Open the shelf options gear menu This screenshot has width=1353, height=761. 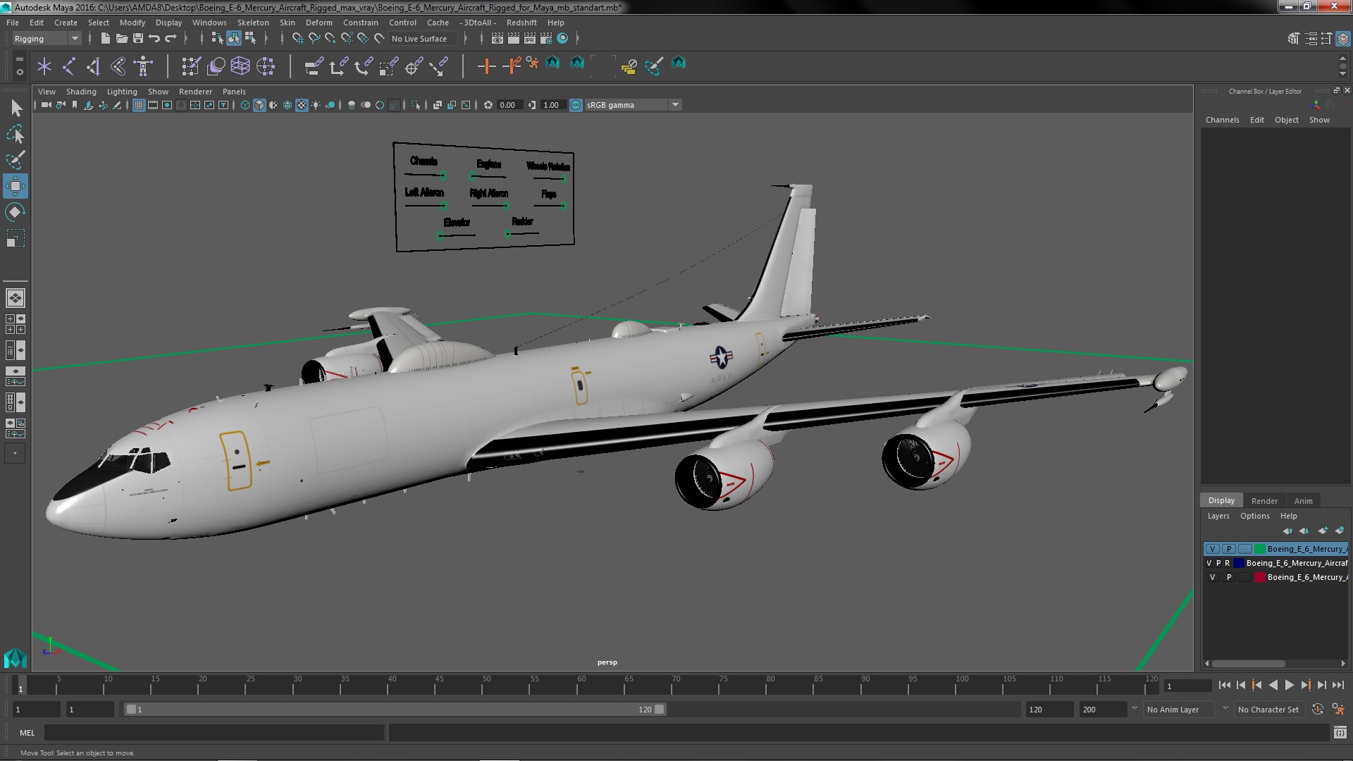pos(20,72)
